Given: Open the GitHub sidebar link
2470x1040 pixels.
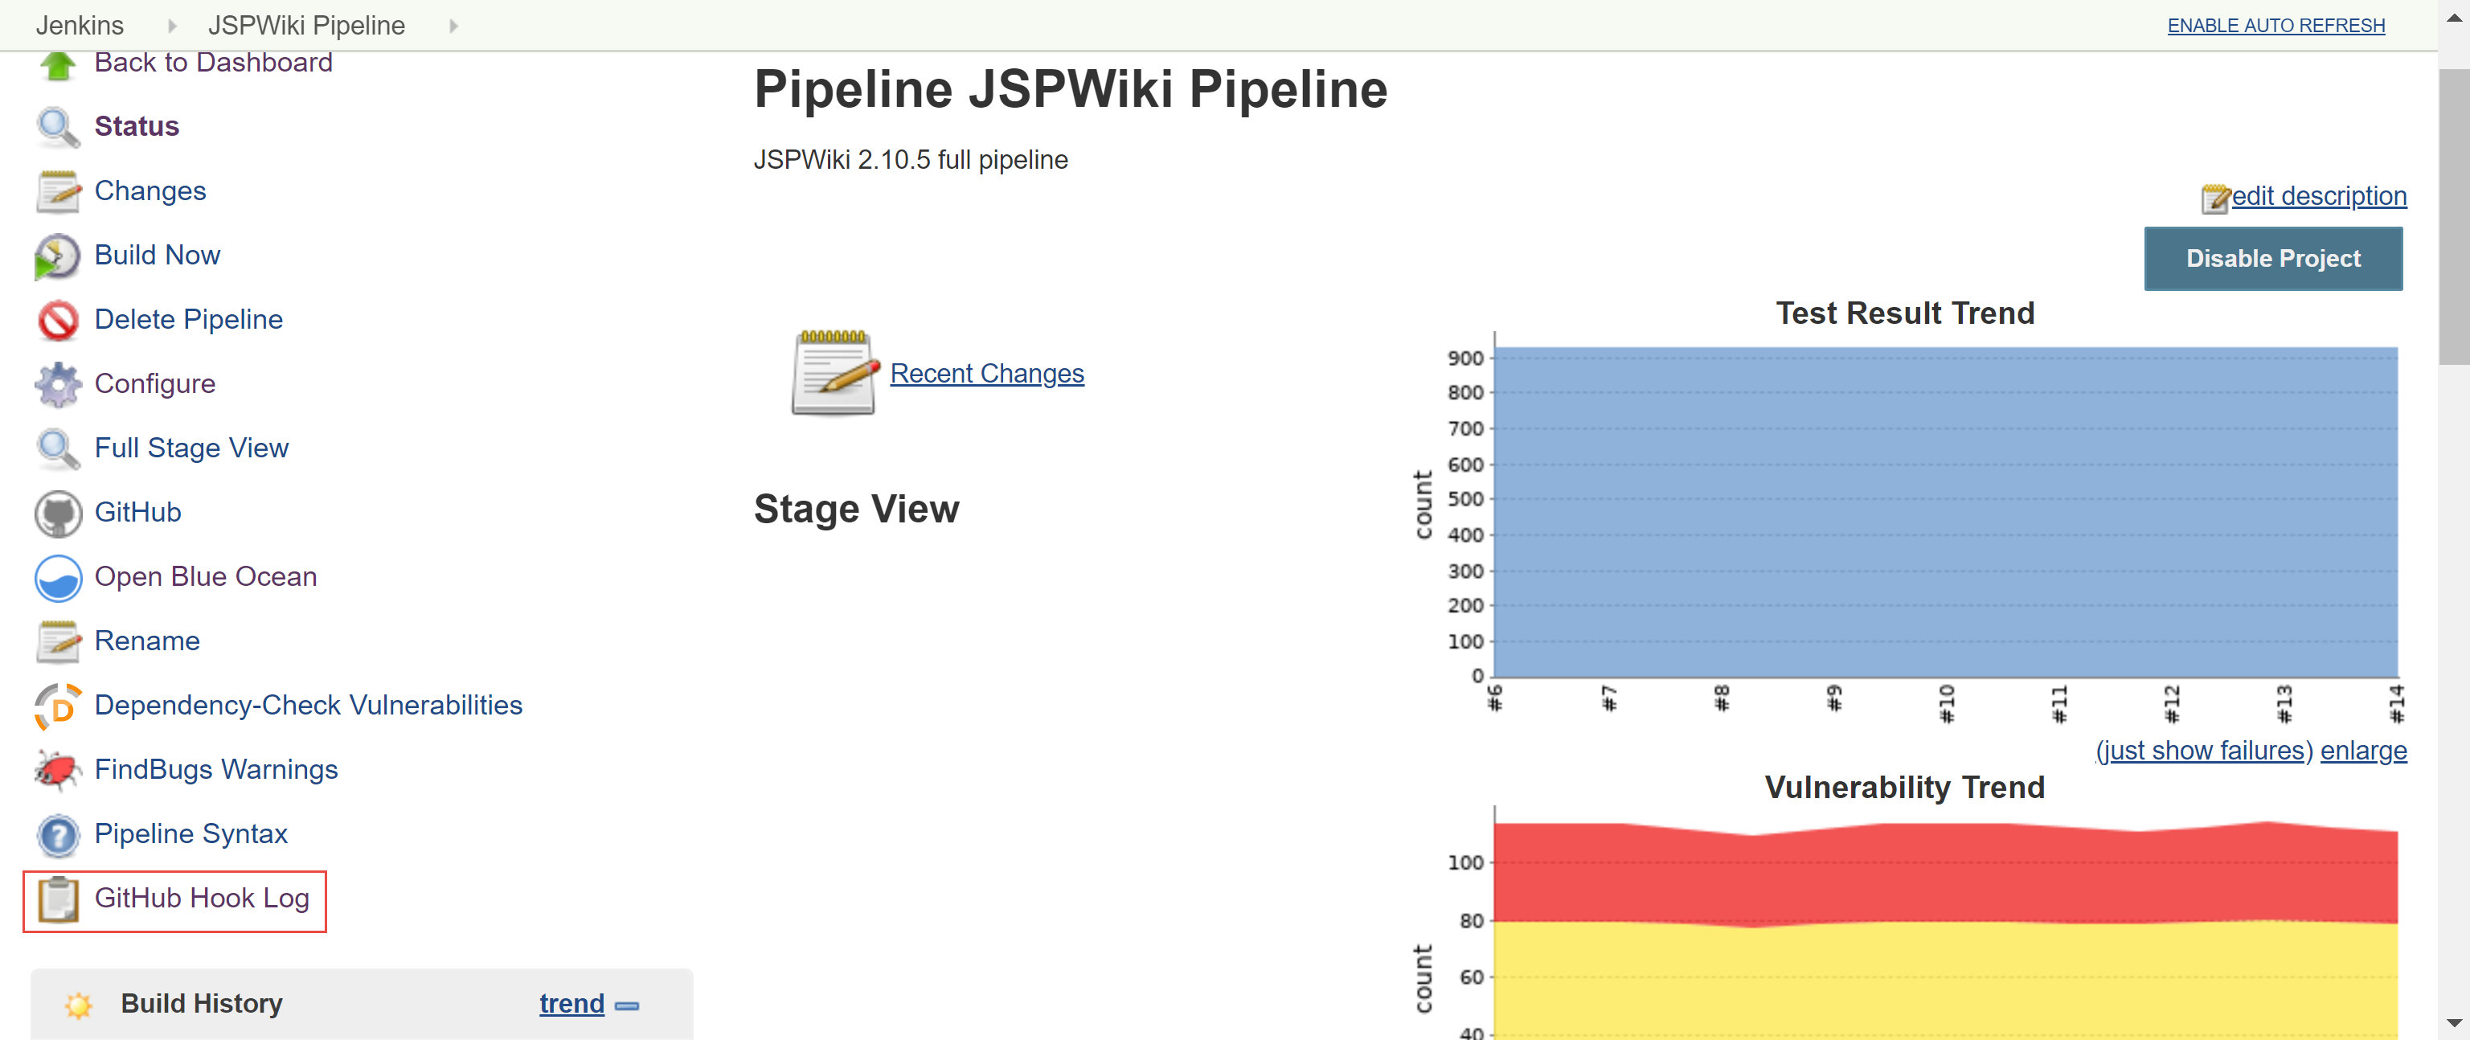Looking at the screenshot, I should click(x=137, y=512).
